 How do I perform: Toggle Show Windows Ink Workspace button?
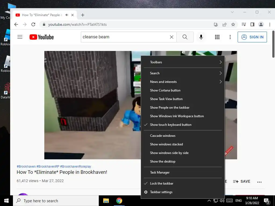183,116
